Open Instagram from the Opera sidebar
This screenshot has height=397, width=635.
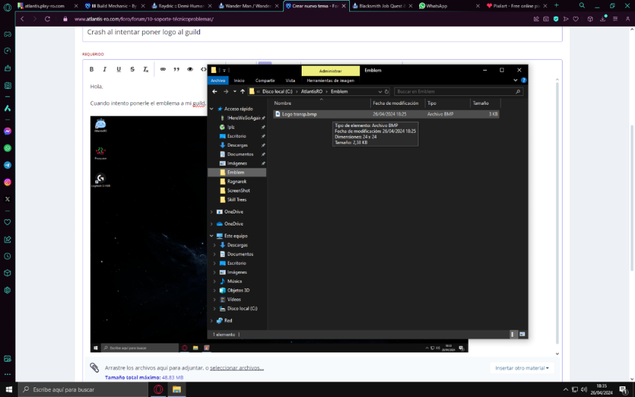[x=8, y=182]
